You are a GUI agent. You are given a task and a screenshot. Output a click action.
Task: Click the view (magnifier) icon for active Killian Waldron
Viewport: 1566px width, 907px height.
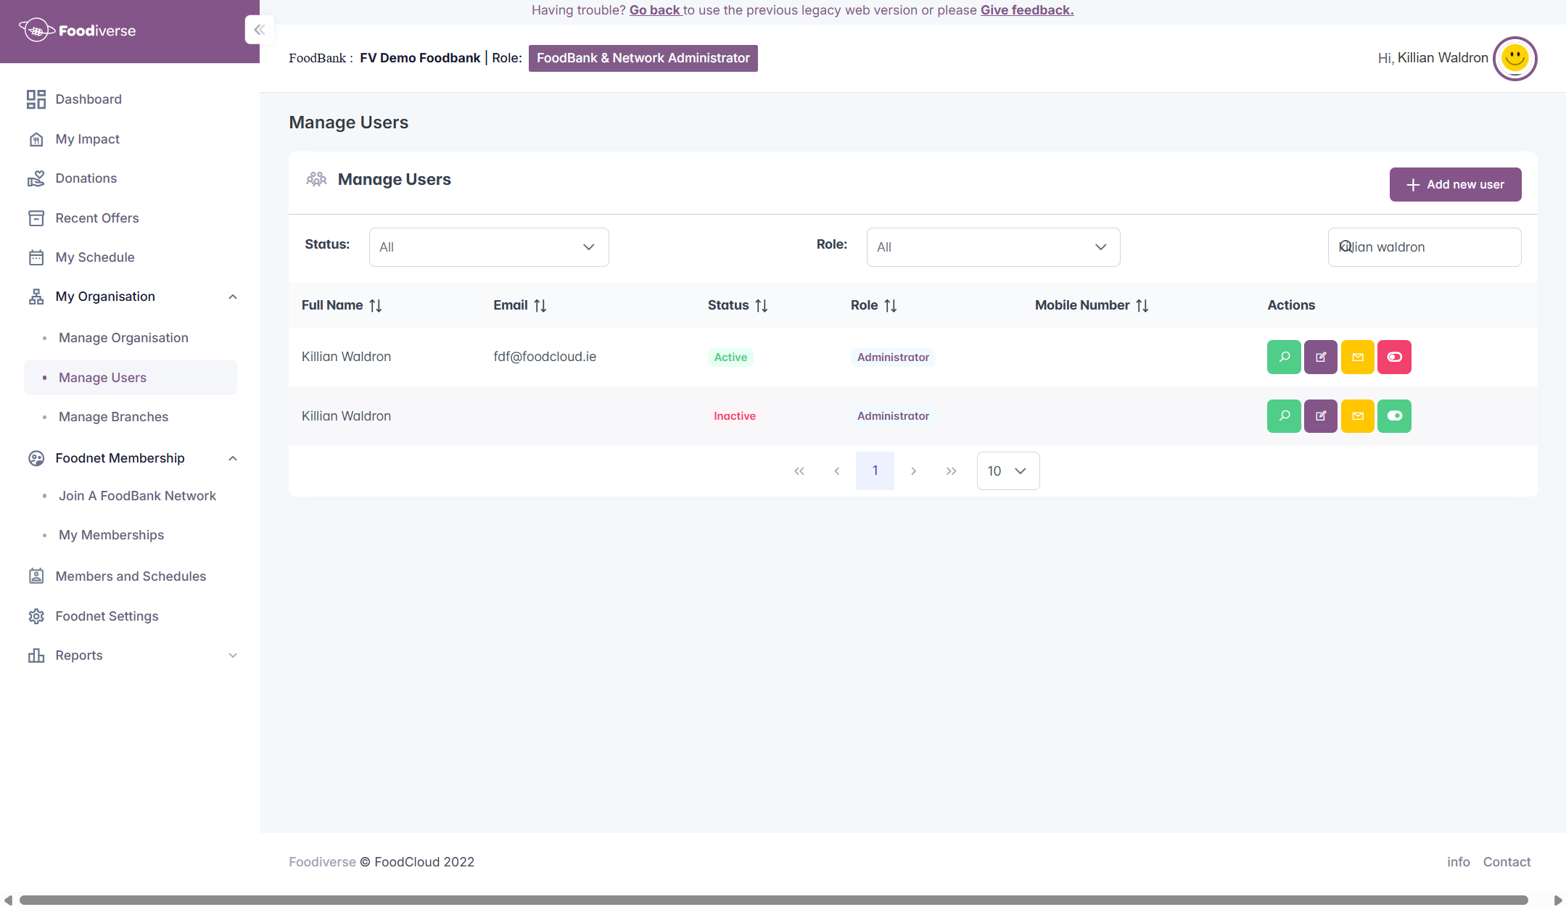(x=1283, y=357)
